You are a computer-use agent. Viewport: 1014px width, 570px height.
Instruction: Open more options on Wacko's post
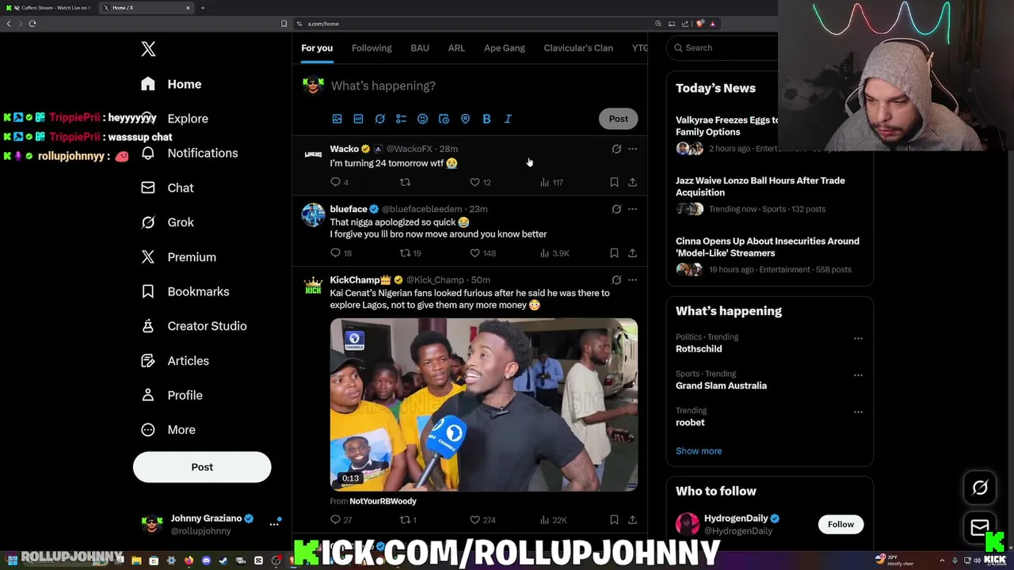click(632, 149)
